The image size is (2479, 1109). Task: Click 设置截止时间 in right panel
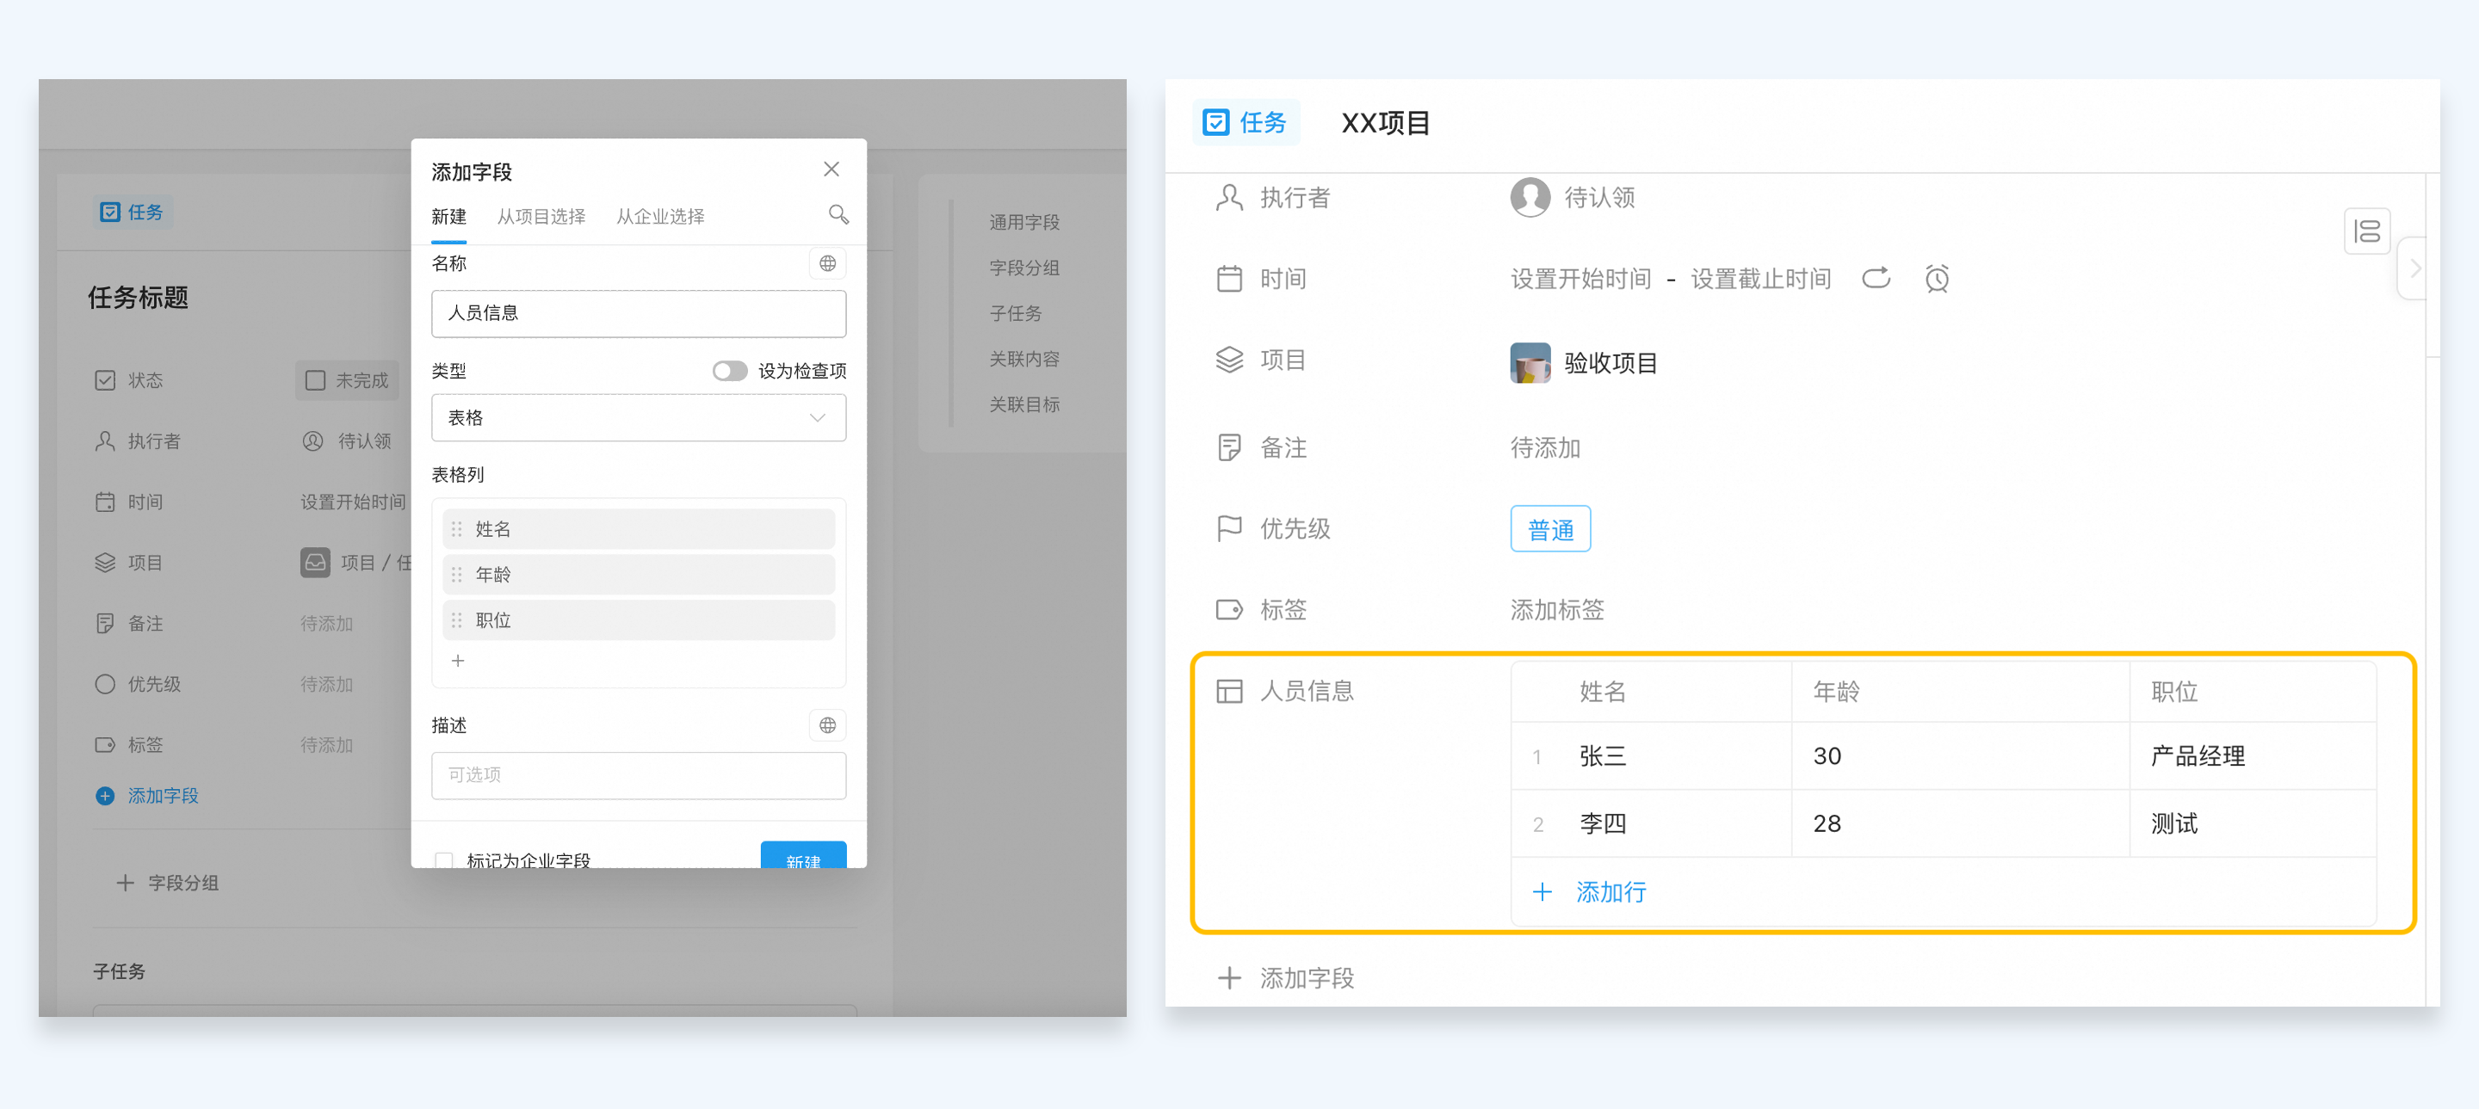[x=1760, y=279]
